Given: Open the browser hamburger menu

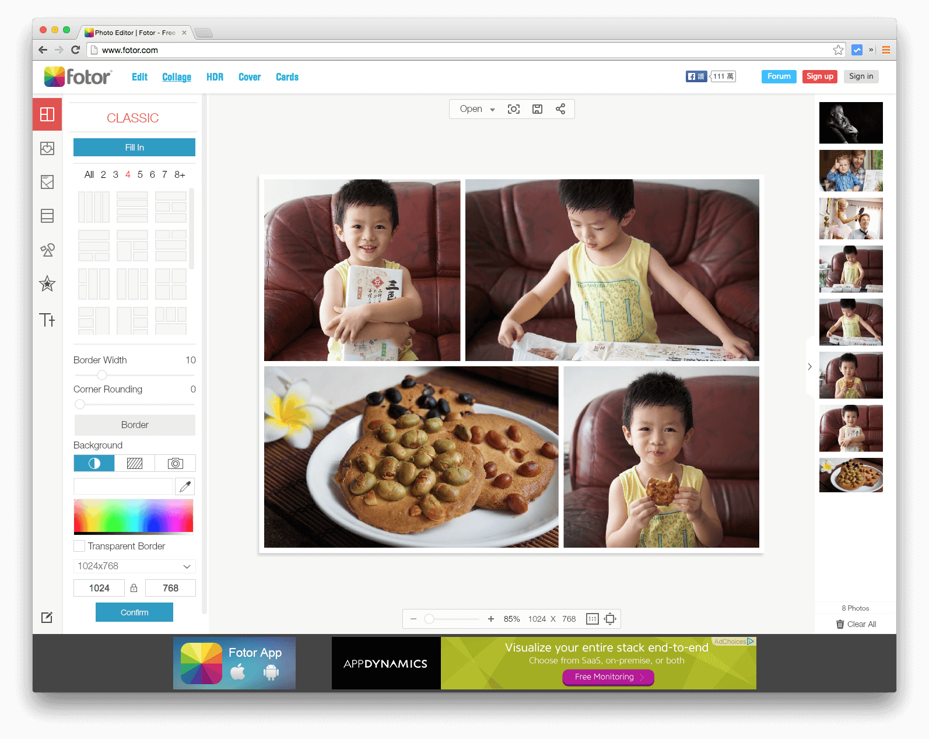Looking at the screenshot, I should (x=886, y=50).
